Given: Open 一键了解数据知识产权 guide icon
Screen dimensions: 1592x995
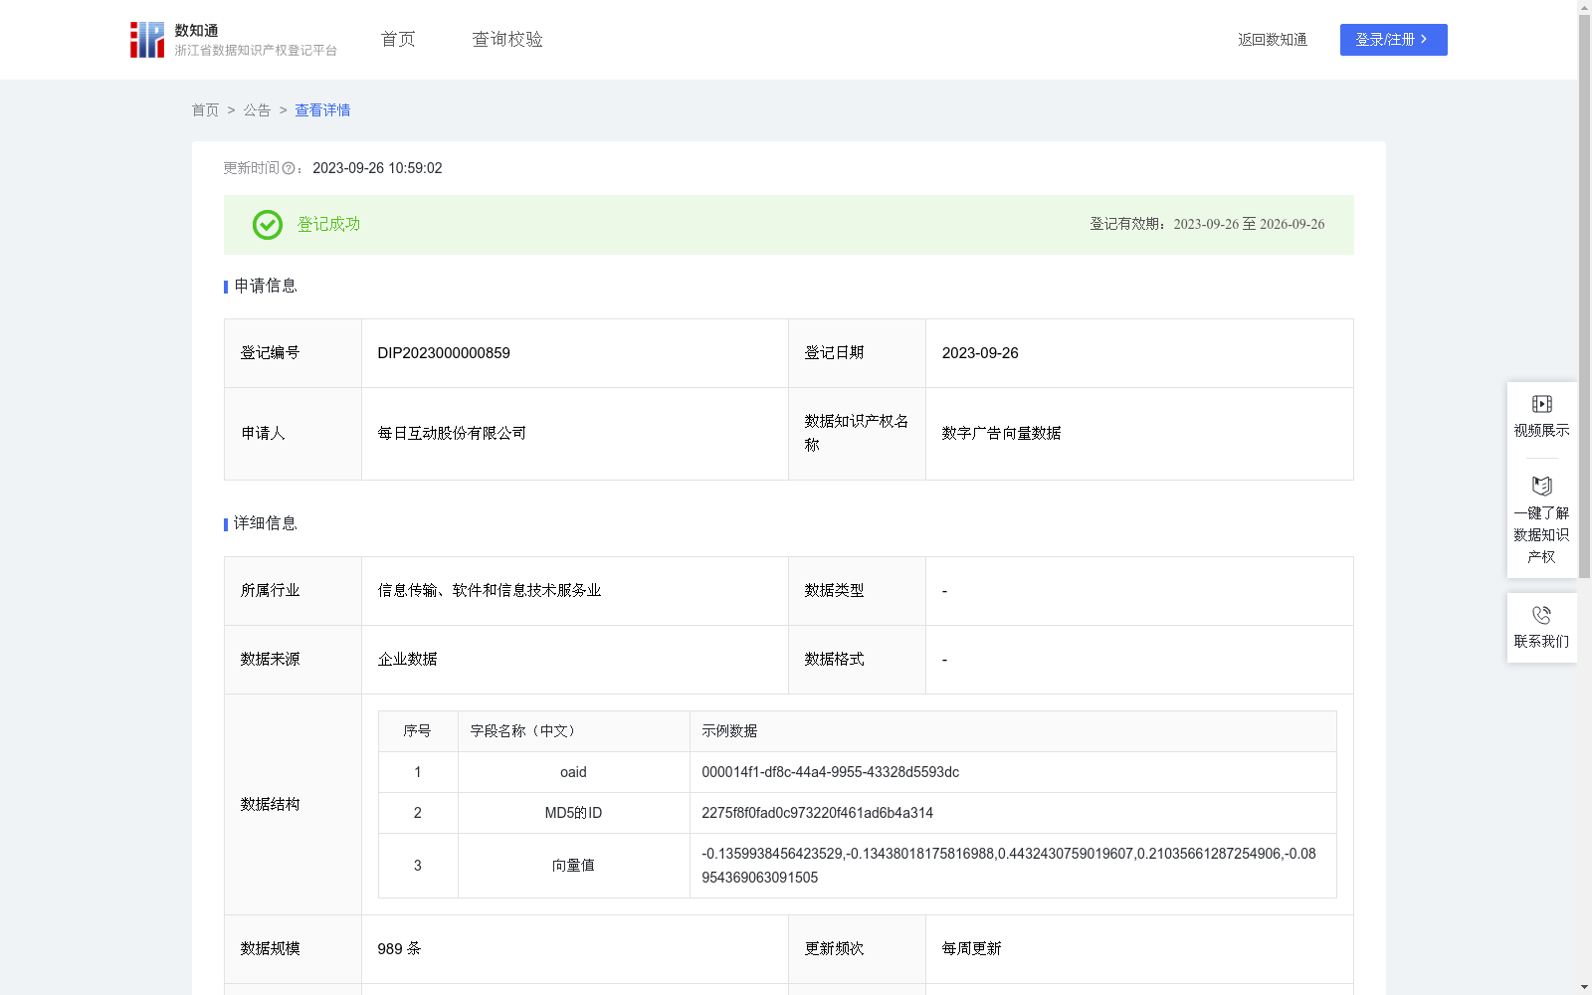Looking at the screenshot, I should click(1541, 486).
